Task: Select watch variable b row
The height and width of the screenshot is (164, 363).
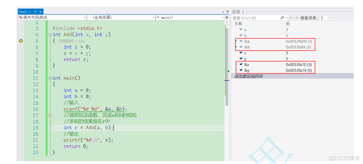Action: pyautogui.click(x=292, y=35)
